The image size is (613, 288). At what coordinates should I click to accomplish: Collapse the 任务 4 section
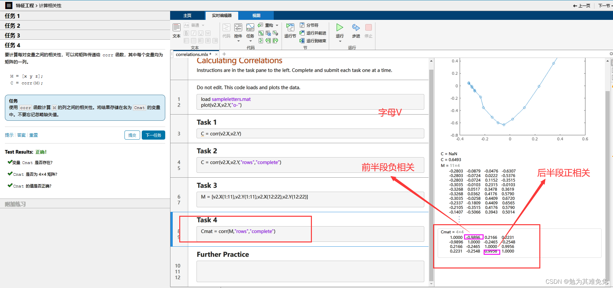tap(85, 45)
